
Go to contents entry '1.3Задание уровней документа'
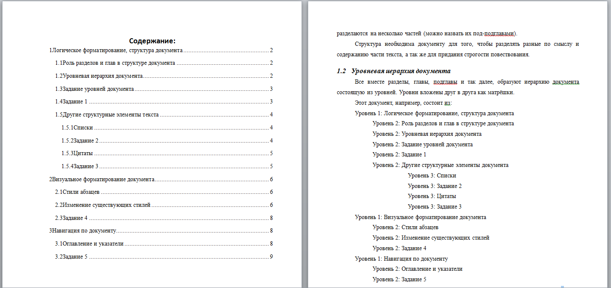(165, 89)
